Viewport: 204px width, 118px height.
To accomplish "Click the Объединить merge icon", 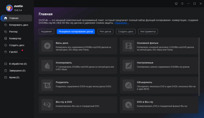I will pos(128,85).
